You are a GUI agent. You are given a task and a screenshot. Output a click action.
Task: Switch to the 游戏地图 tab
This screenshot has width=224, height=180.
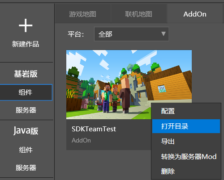pyautogui.click(x=82, y=14)
